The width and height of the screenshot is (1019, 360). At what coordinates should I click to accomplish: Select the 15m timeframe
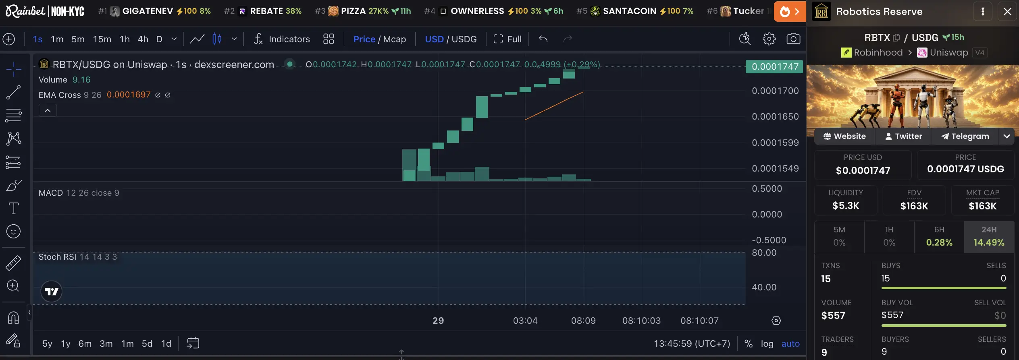click(102, 39)
